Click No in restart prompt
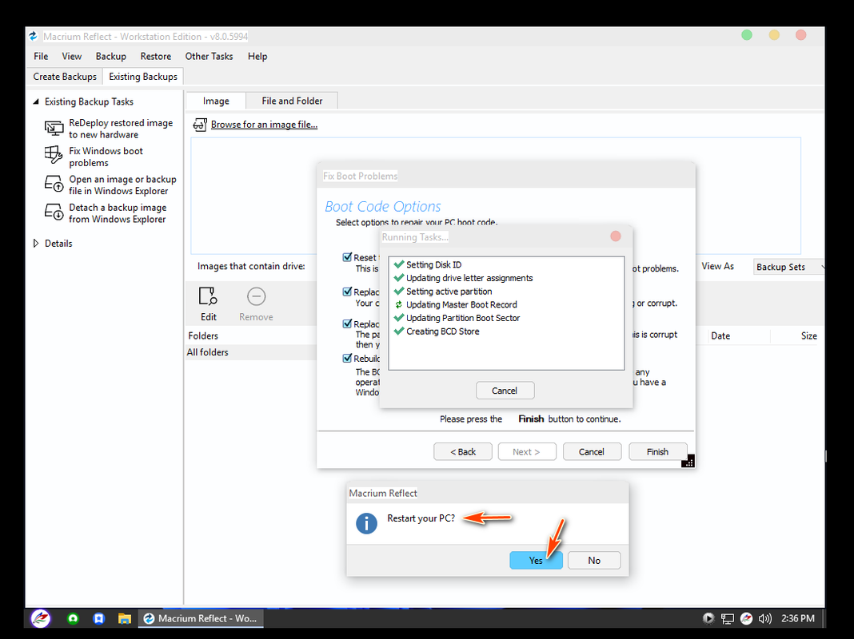 594,560
